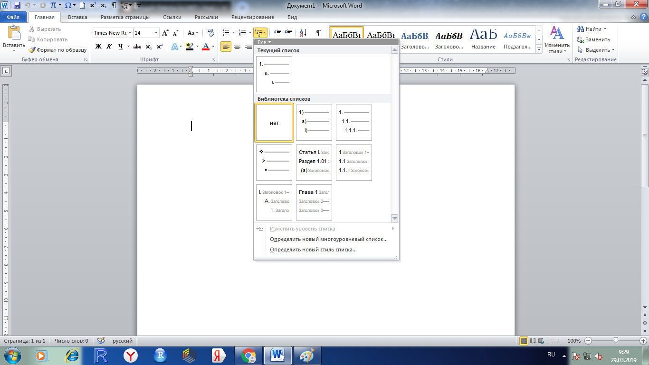Click the tab selector at ruler corner

pyautogui.click(x=6, y=71)
